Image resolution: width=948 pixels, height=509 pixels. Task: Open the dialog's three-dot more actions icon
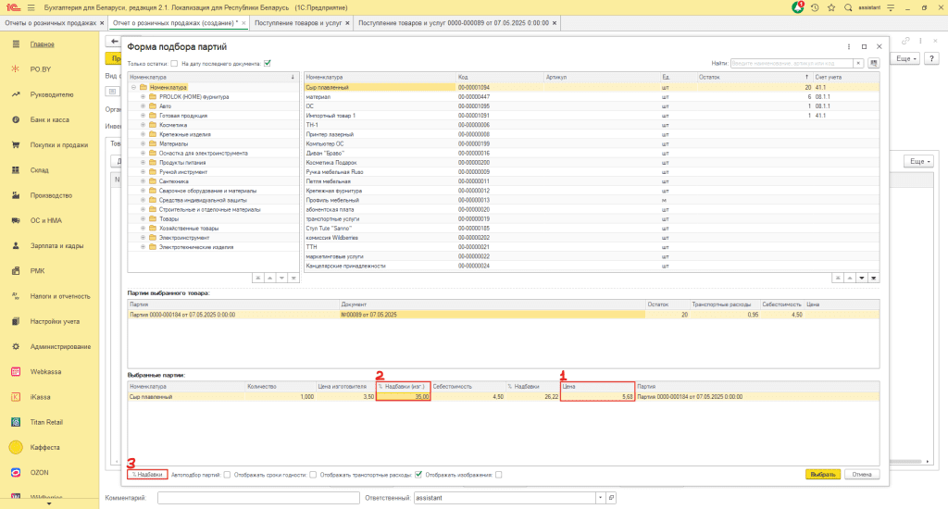[x=849, y=46]
